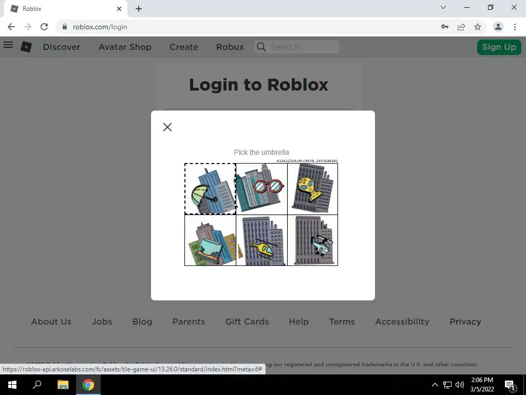The image size is (526, 395).
Task: Open the Chrome three-dot menu
Action: pyautogui.click(x=515, y=27)
